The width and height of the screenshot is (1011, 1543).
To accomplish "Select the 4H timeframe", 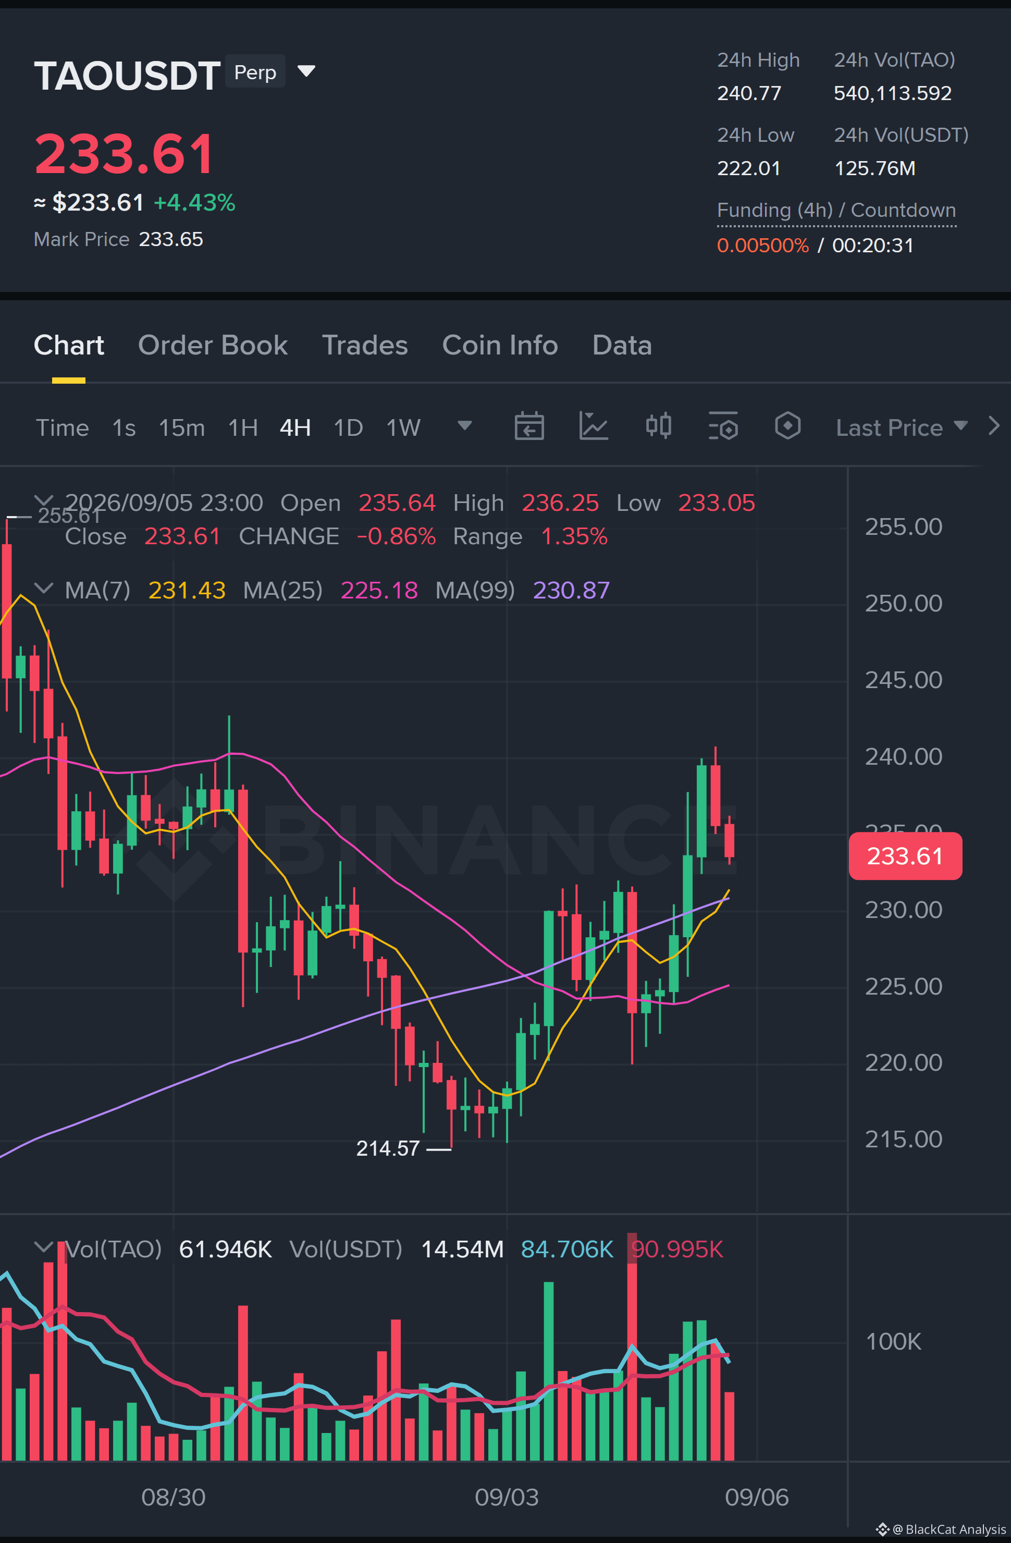I will [x=295, y=428].
